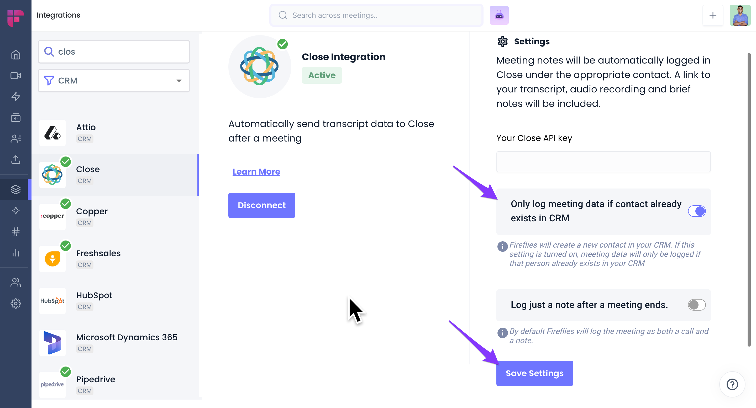
Task: Enable 'Log just a note' toggle
Action: click(697, 305)
